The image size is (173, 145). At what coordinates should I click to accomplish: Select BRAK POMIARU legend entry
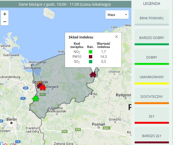152,18
